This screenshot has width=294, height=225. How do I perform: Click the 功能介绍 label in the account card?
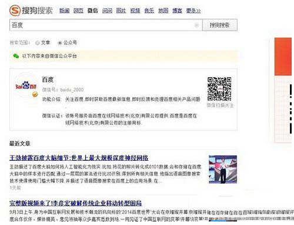pos(52,99)
